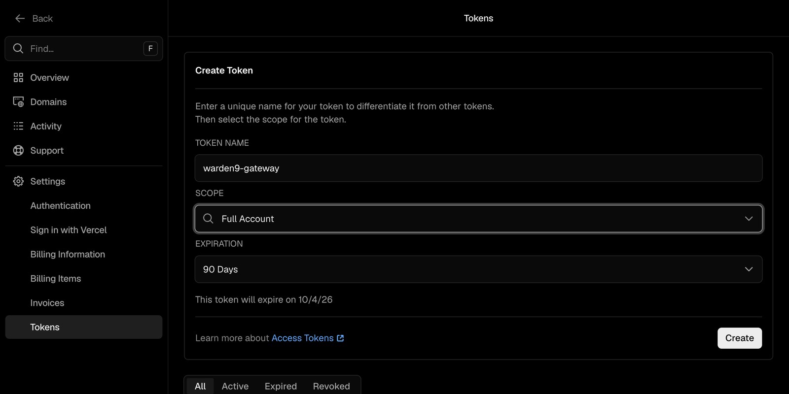789x394 pixels.
Task: Open Billing Items page
Action: (84, 278)
